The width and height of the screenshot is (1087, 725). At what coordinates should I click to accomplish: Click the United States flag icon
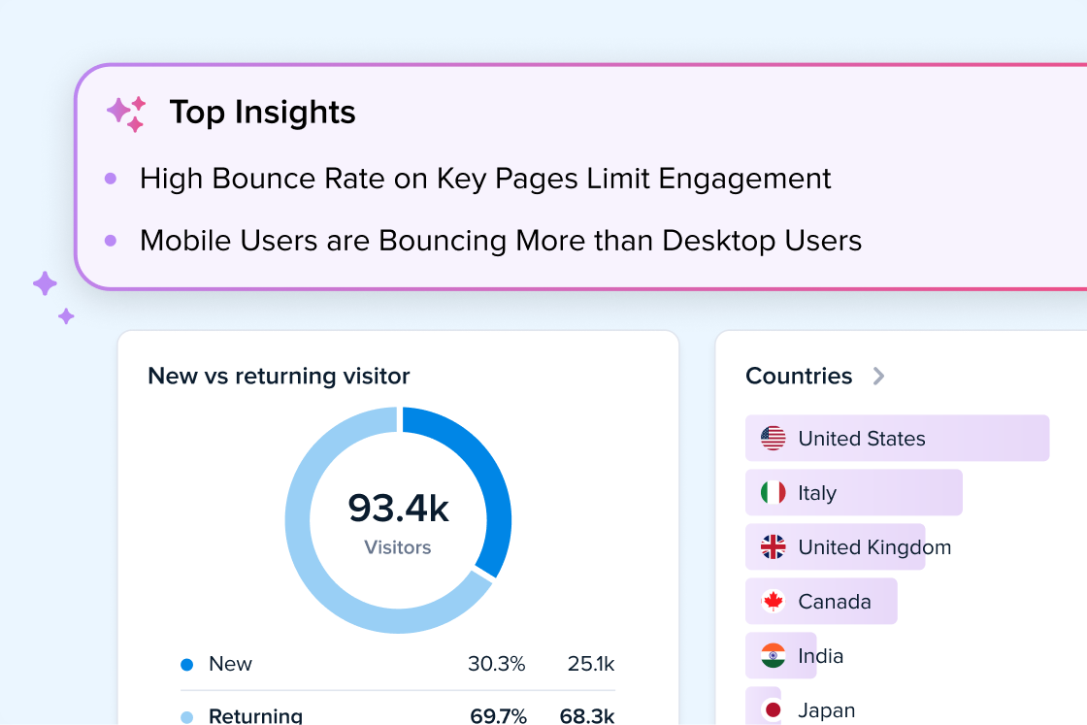click(773, 439)
